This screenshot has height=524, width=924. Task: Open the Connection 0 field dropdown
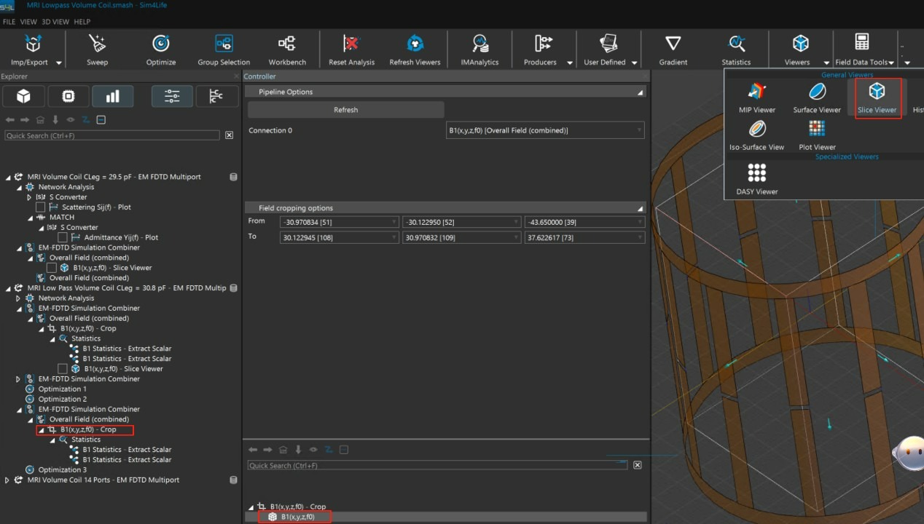[545, 130]
